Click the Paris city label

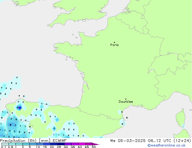(x=114, y=45)
